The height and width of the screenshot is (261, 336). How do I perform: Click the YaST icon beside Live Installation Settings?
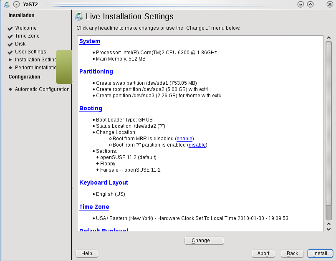(79, 17)
